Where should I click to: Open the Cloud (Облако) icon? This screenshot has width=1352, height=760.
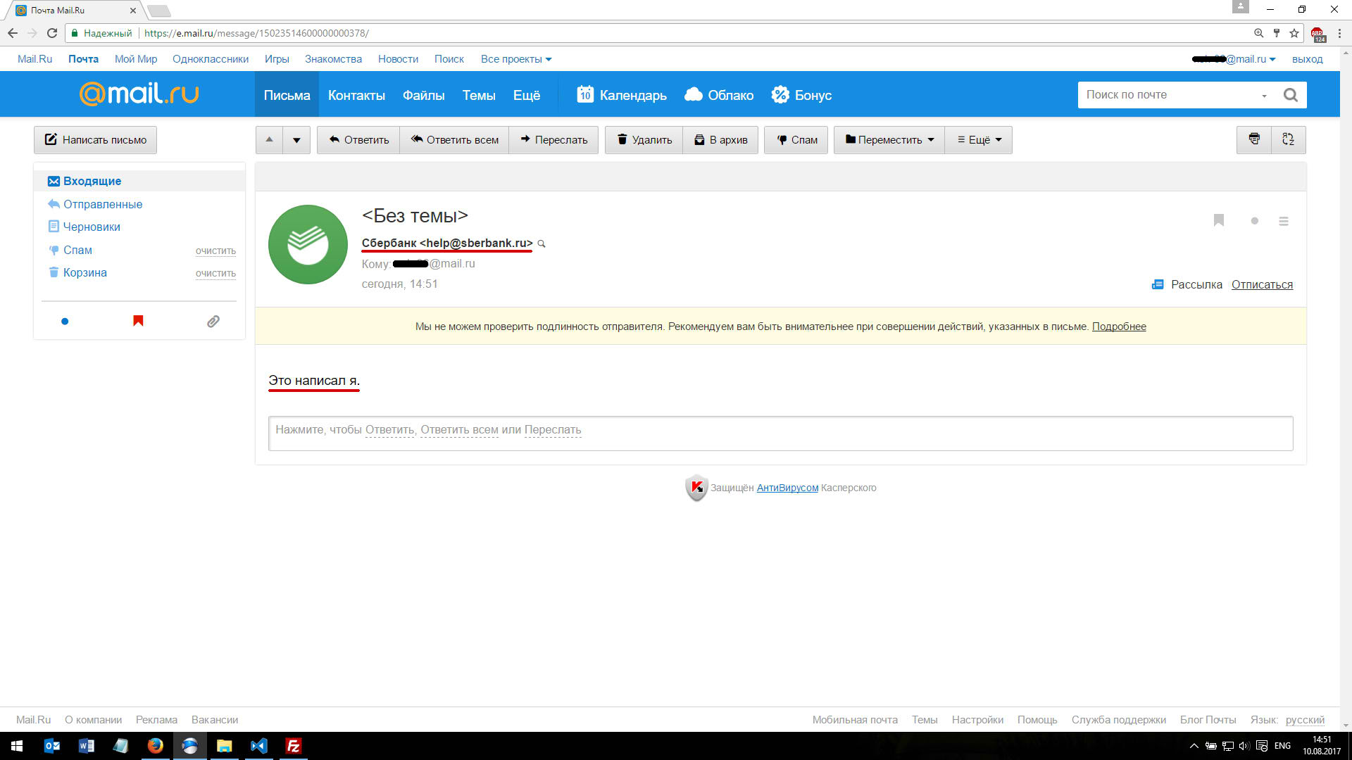click(x=694, y=94)
